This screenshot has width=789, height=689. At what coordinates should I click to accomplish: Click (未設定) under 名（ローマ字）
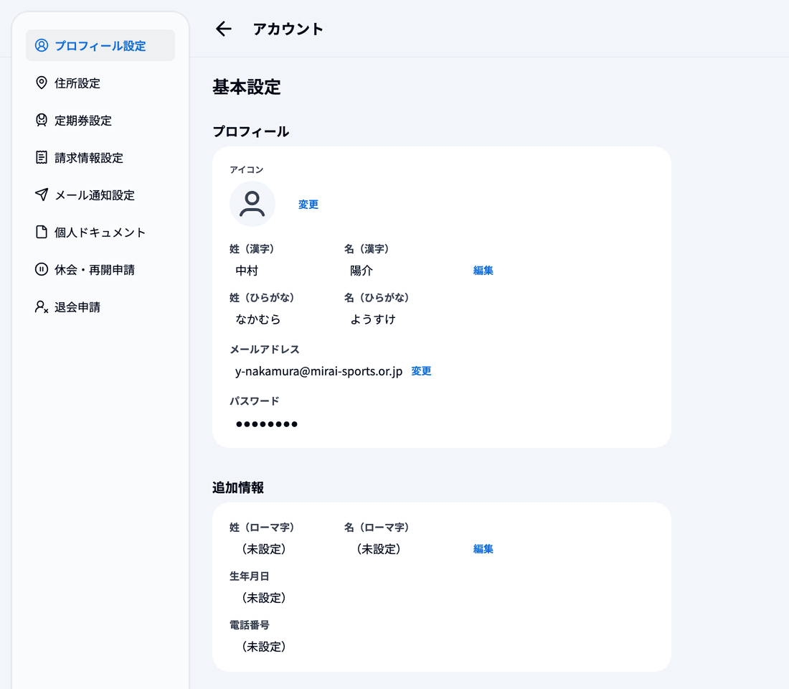[x=379, y=548]
